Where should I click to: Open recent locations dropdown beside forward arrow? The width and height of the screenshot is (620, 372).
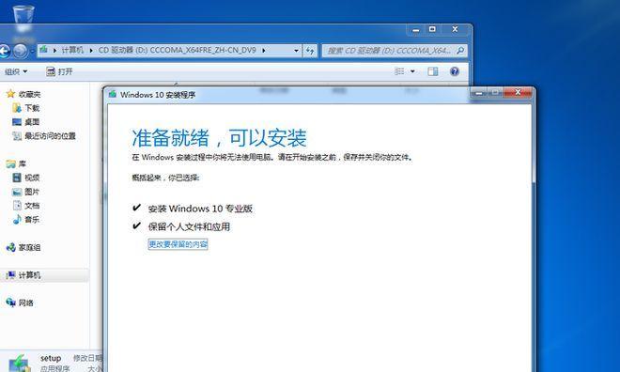33,51
